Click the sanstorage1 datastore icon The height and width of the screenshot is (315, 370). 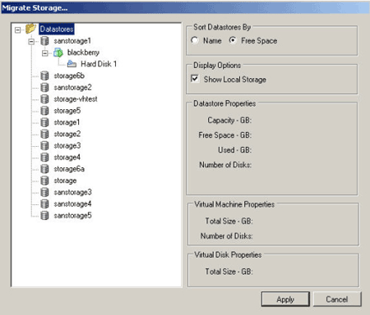[x=44, y=41]
